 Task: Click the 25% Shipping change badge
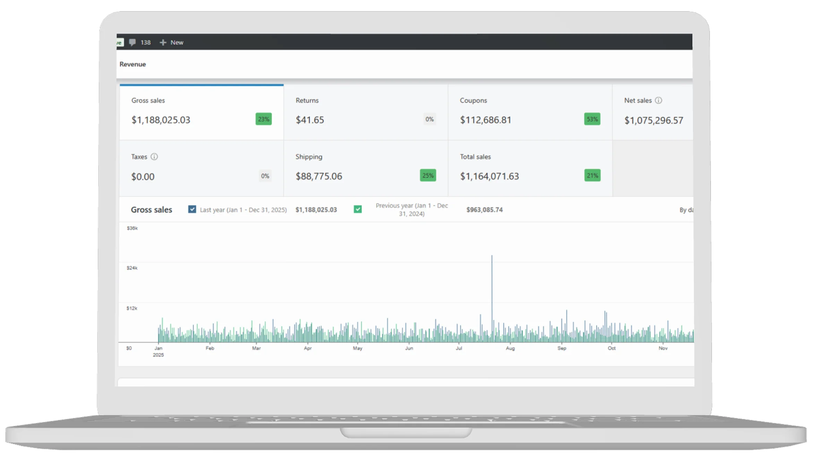[x=428, y=176]
